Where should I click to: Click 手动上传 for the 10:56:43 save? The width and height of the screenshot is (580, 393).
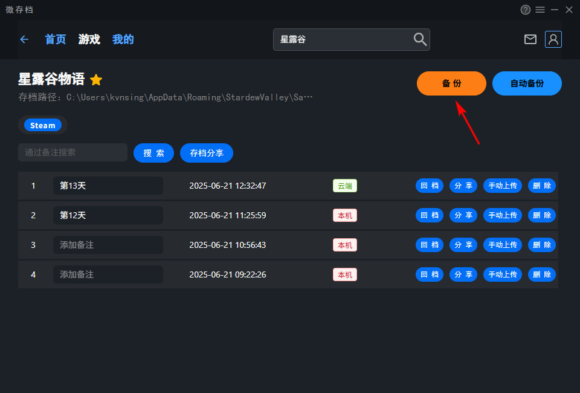click(x=503, y=245)
